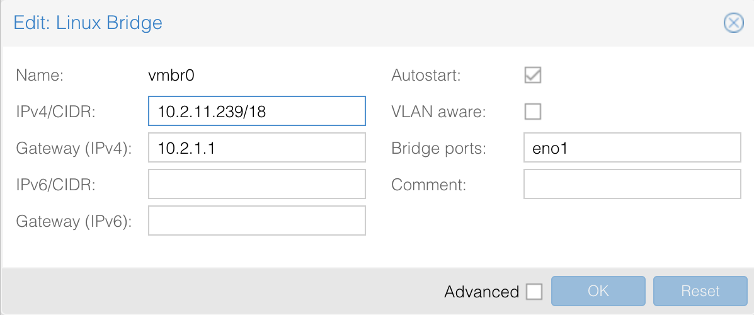
Task: Click into the Gateway (IPv4) field
Action: click(257, 147)
